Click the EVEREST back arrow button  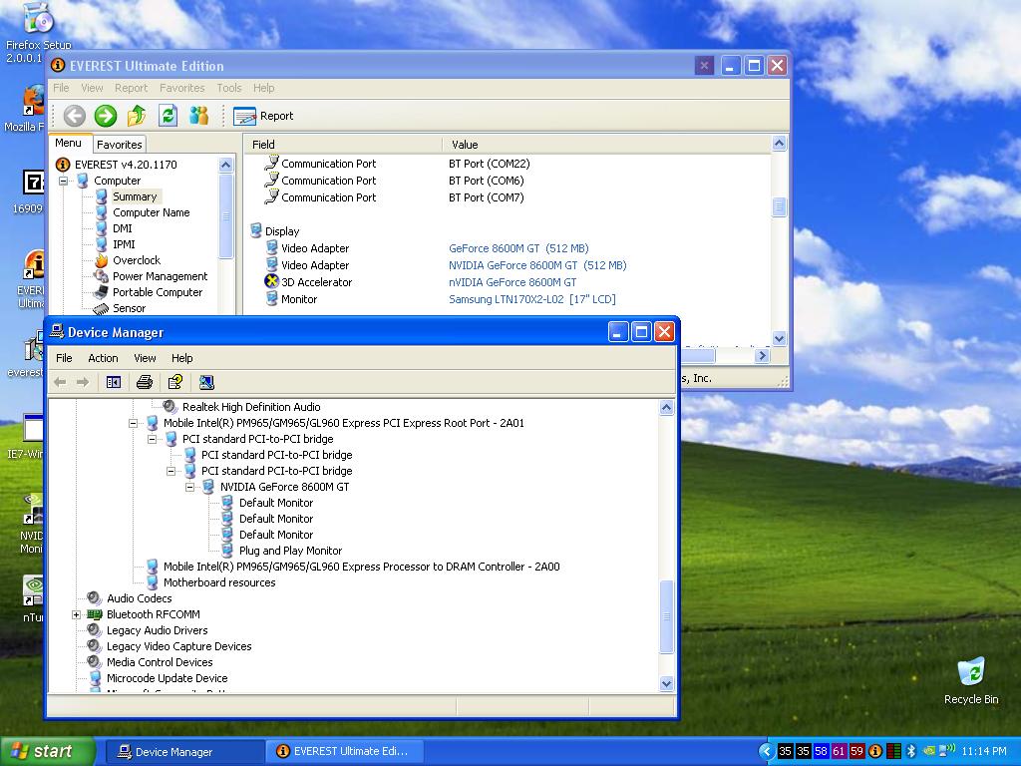click(x=74, y=116)
